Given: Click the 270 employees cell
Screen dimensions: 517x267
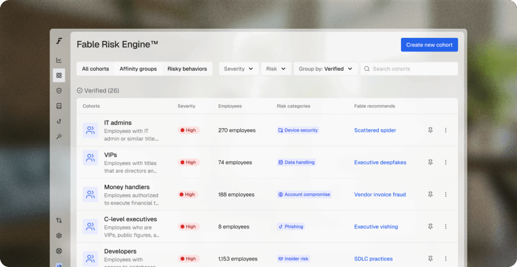Looking at the screenshot, I should point(237,130).
